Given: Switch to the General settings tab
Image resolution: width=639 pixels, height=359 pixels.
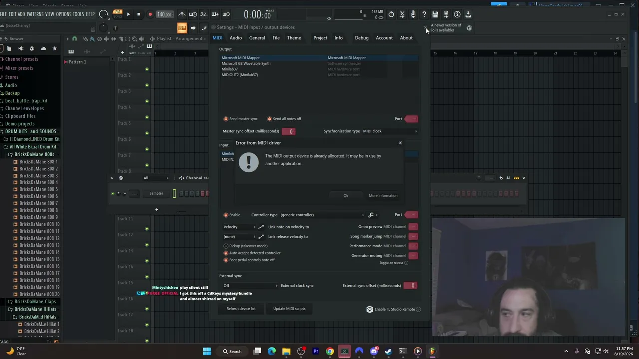Looking at the screenshot, I should 257,38.
